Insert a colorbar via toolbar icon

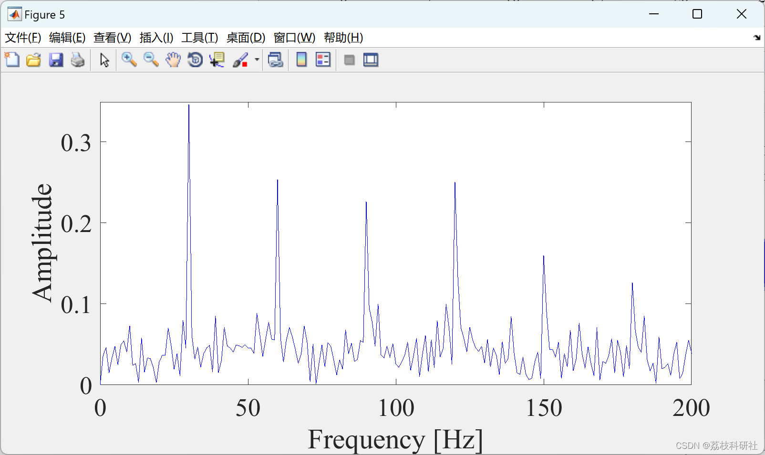pos(301,60)
